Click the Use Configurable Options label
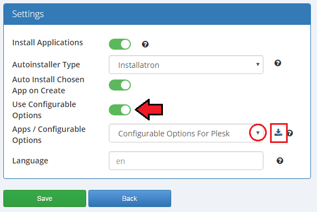 tap(44, 110)
